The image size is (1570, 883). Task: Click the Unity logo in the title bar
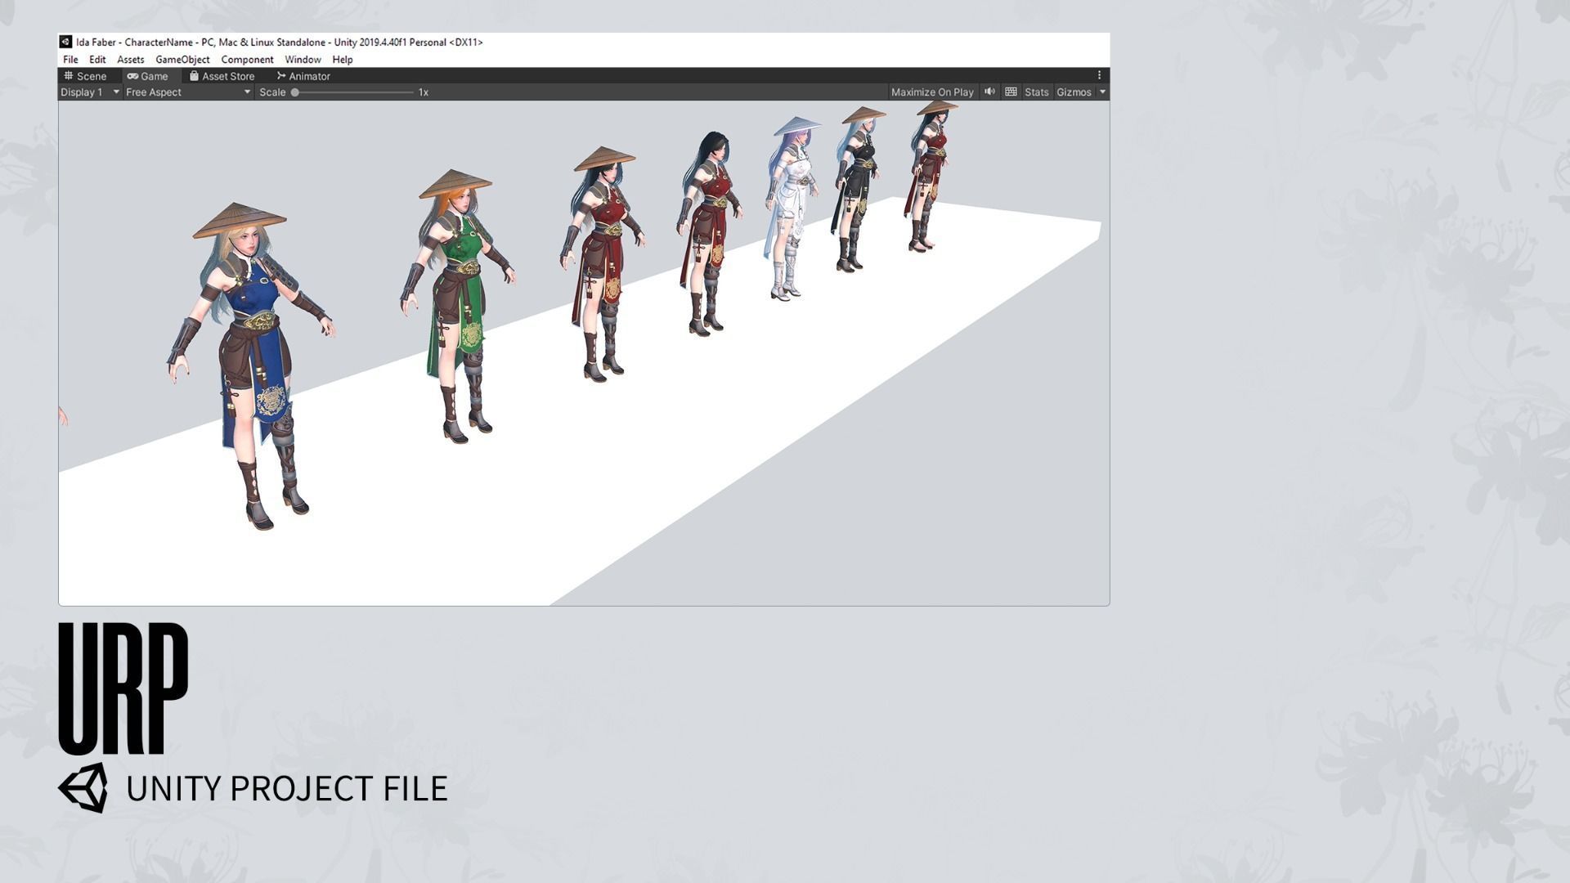coord(65,42)
